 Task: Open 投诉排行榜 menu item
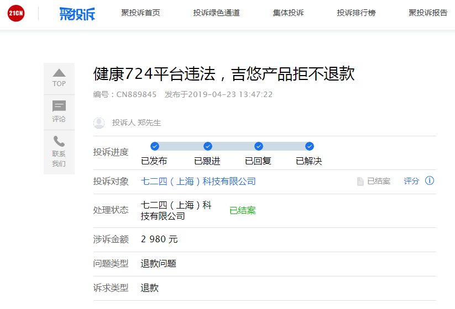(x=356, y=13)
